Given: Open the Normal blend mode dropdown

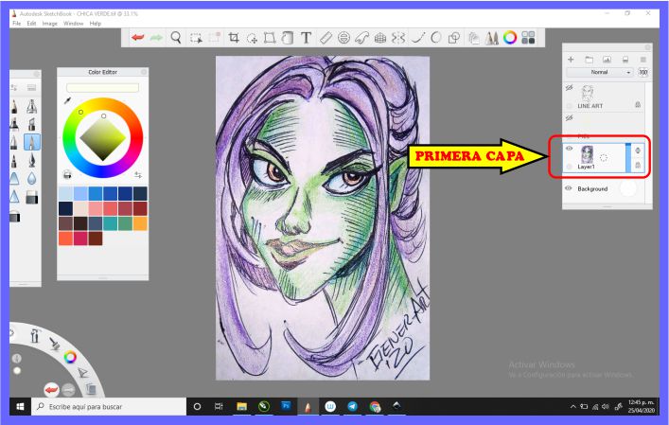Looking at the screenshot, I should click(x=600, y=72).
